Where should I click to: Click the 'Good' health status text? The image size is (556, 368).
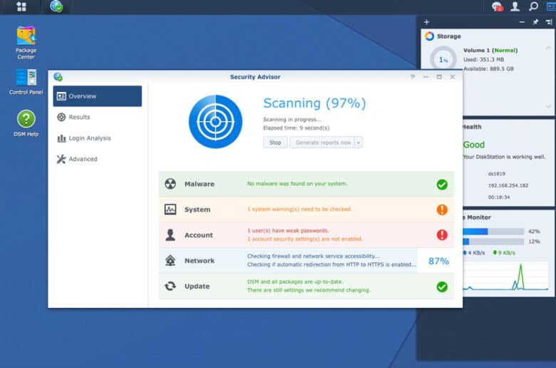tap(474, 145)
